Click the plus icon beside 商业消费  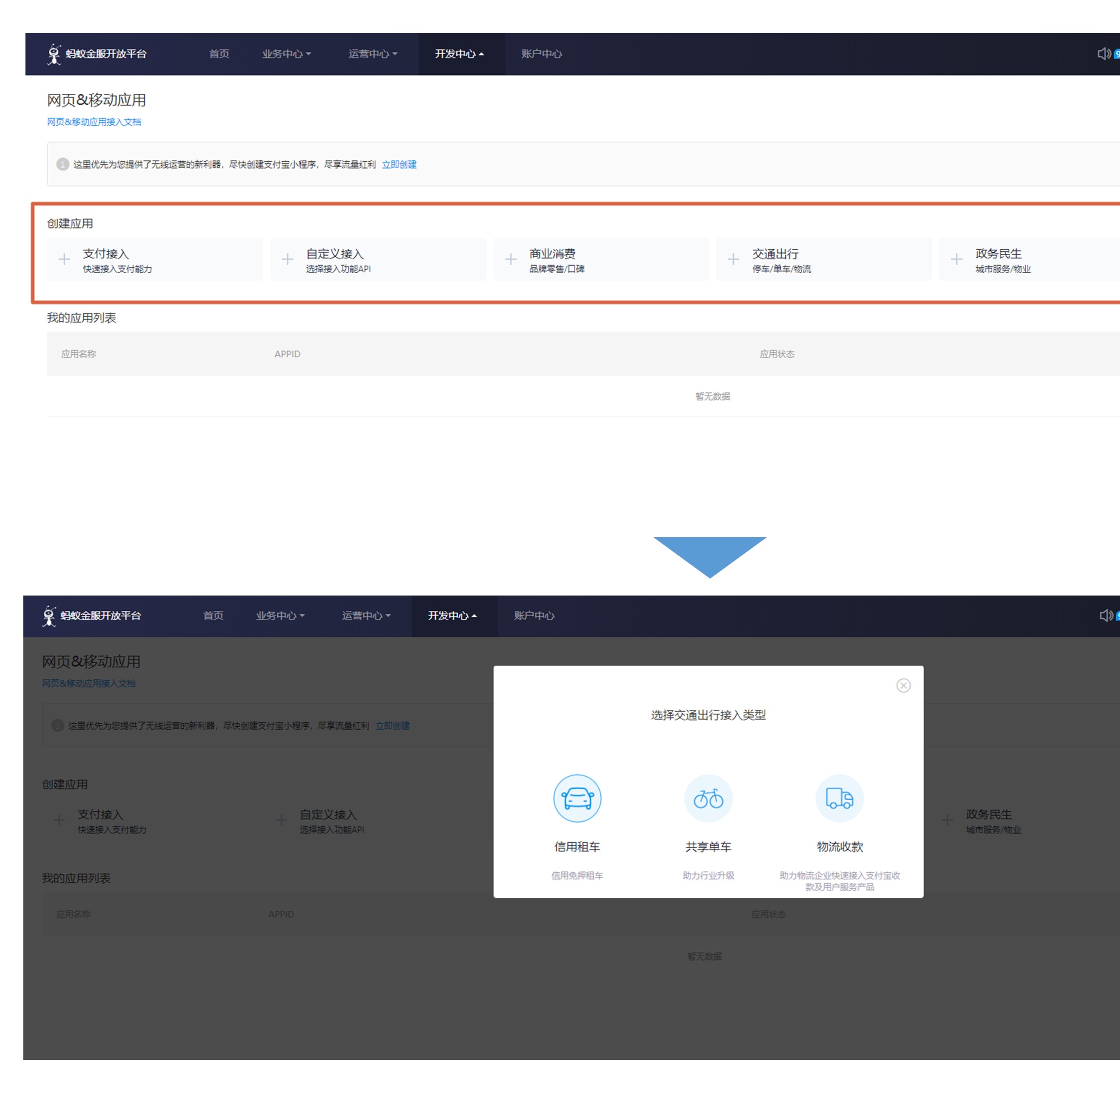[x=511, y=259]
